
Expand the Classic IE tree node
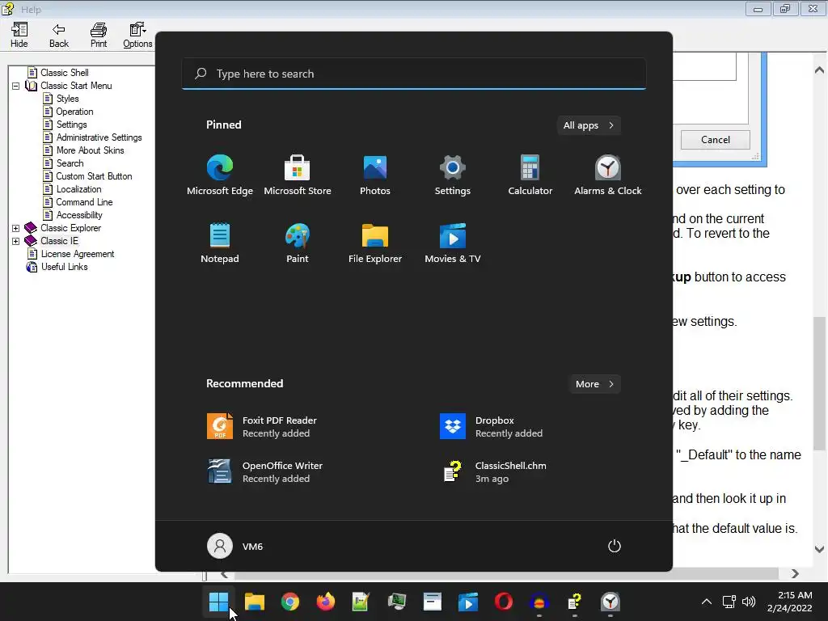16,241
